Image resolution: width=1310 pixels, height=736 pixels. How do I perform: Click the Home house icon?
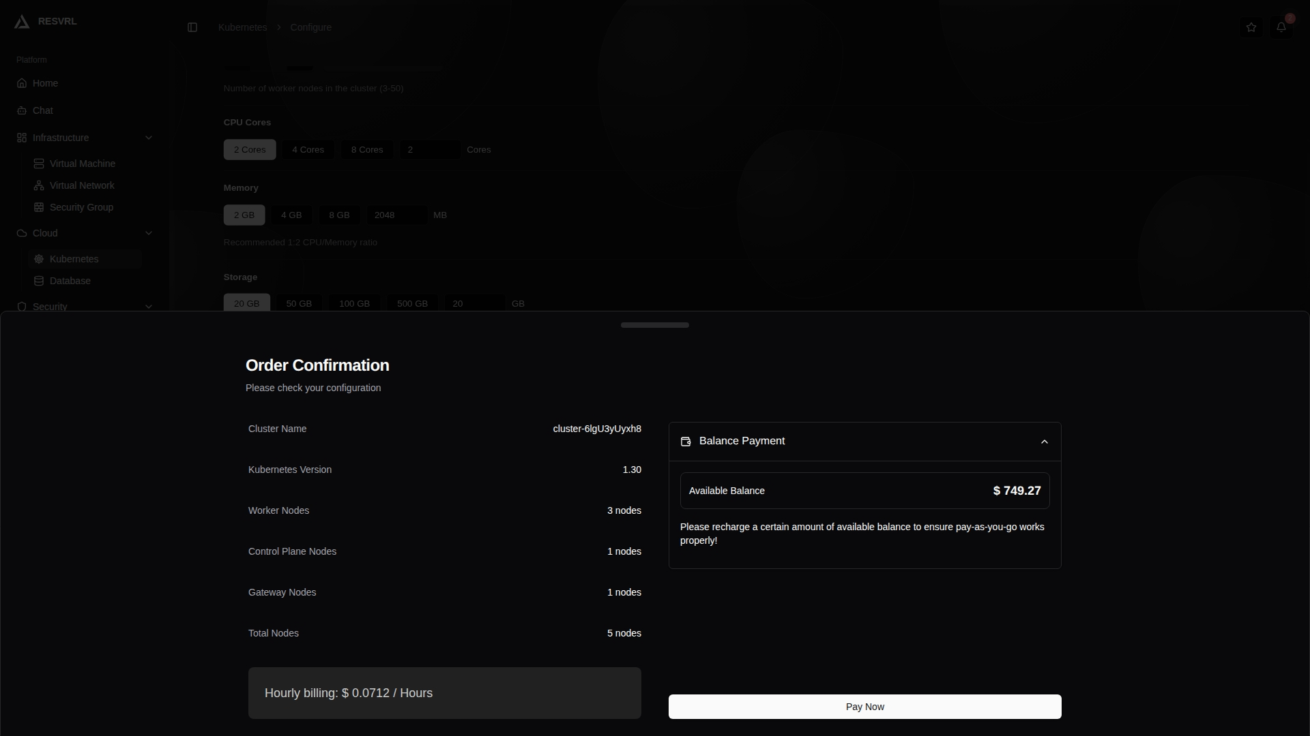click(x=22, y=83)
